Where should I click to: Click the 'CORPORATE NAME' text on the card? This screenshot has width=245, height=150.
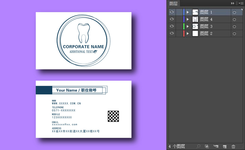84,47
